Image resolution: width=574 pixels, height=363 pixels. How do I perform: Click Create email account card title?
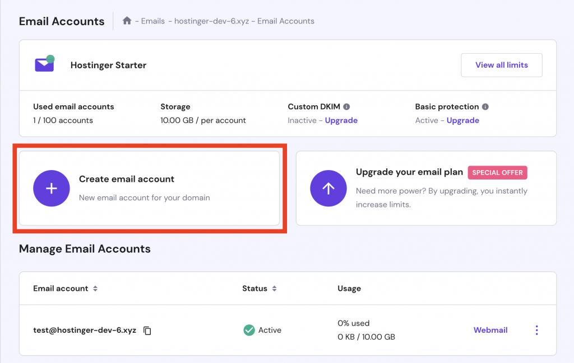click(x=127, y=179)
